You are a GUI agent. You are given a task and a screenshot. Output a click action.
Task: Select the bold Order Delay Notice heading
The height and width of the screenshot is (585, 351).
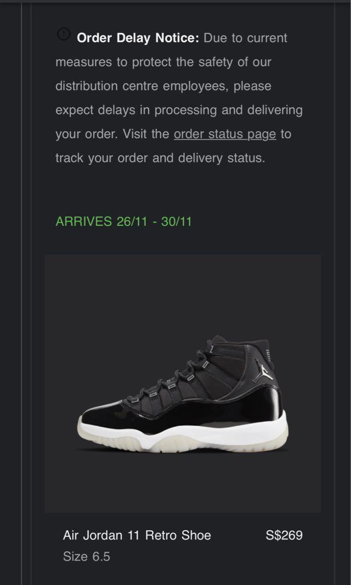pos(138,38)
